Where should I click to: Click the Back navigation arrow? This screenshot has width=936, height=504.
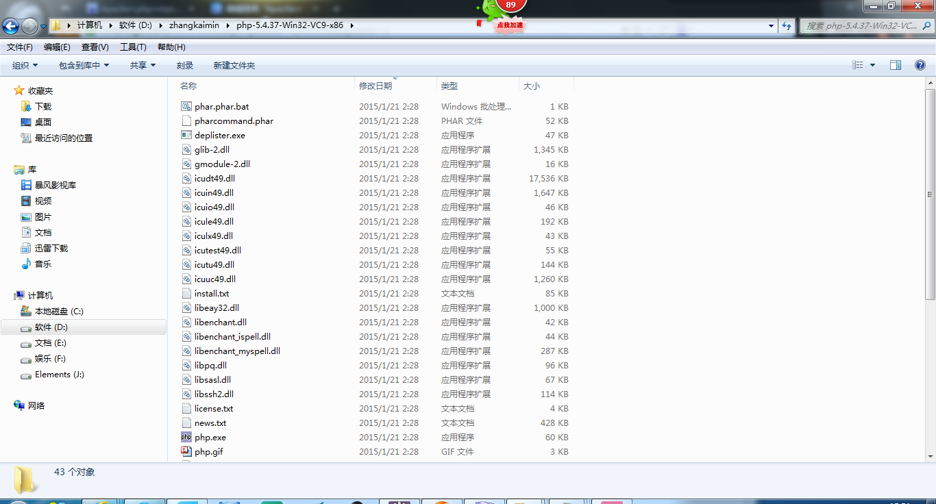(10, 26)
